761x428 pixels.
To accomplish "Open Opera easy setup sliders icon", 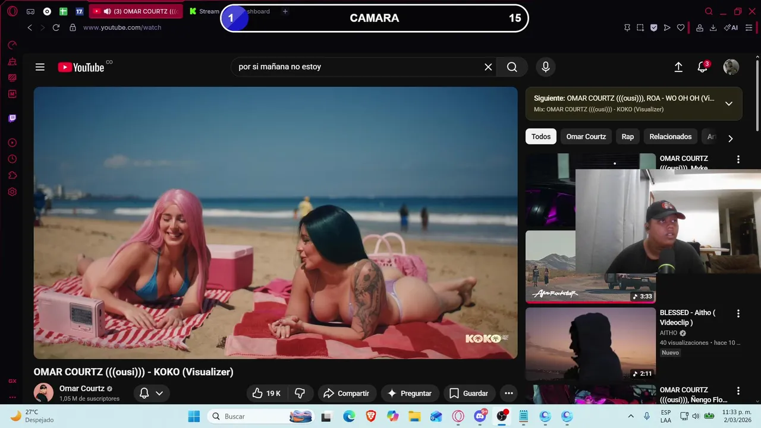I will [749, 27].
